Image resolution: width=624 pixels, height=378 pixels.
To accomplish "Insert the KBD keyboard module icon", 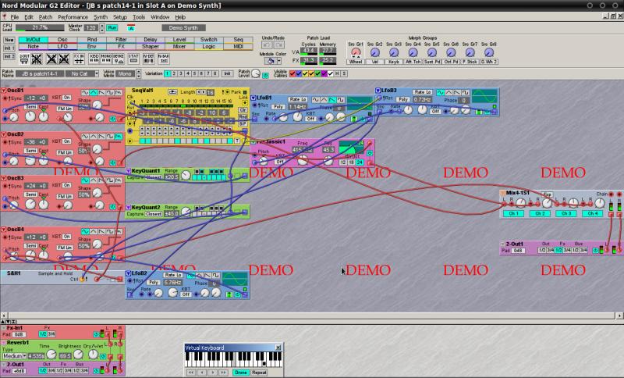I will click(x=94, y=59).
